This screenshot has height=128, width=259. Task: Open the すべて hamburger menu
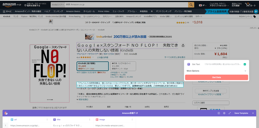[x=7, y=11]
